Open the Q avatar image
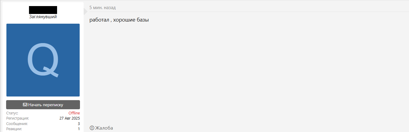The image size is (409, 132). pos(43,60)
